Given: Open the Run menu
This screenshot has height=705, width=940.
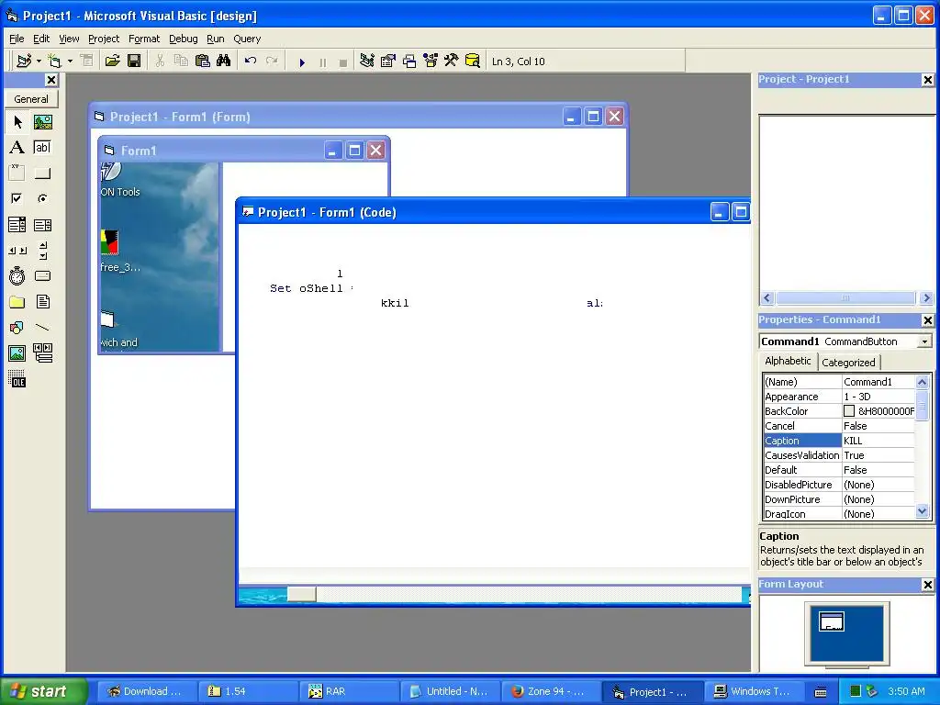Looking at the screenshot, I should 215,39.
